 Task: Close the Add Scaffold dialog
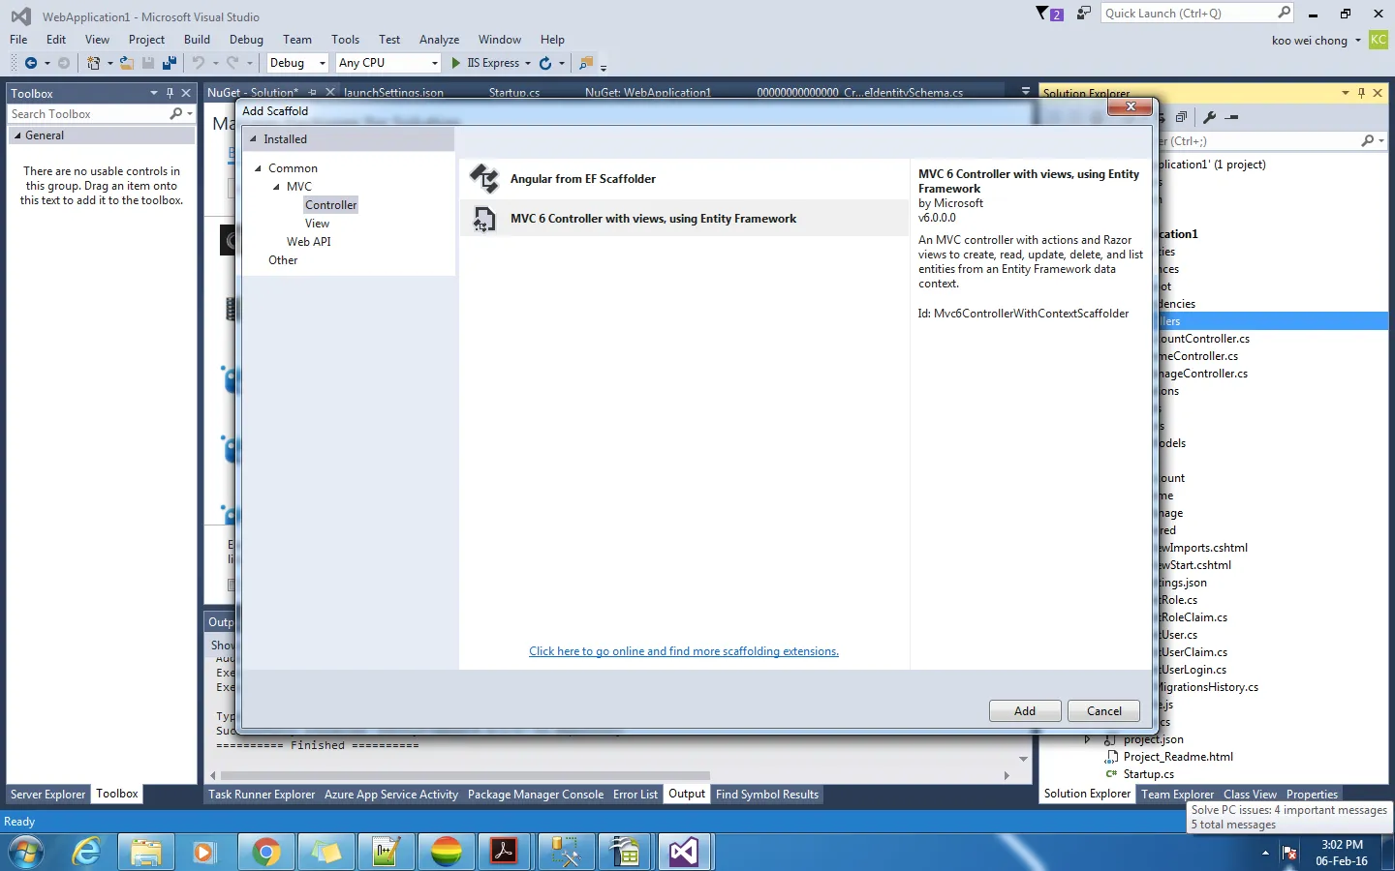tap(1130, 105)
